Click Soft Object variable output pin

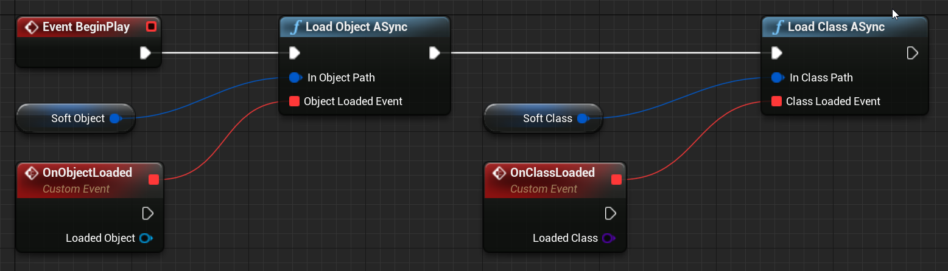coord(114,118)
